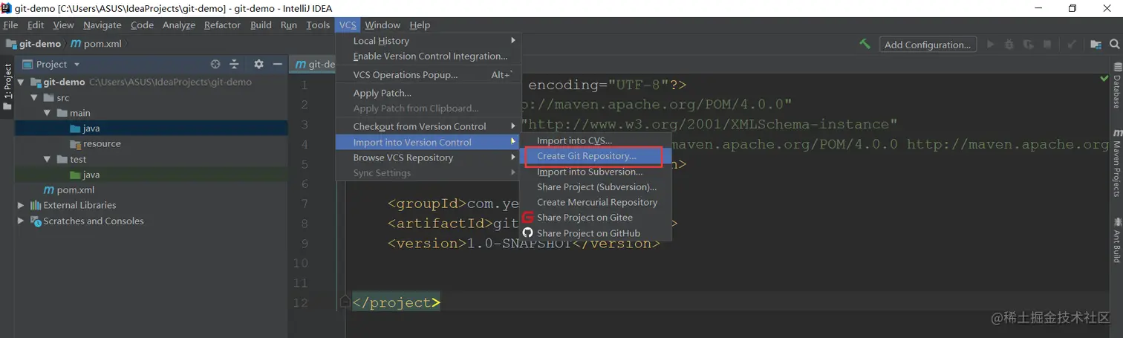Image resolution: width=1123 pixels, height=338 pixels.
Task: Click the GitHub logo icon in submenu
Action: point(528,233)
